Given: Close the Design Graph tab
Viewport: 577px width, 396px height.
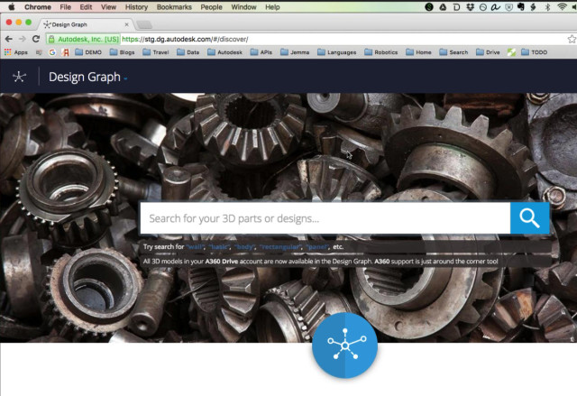Looking at the screenshot, I should point(126,24).
